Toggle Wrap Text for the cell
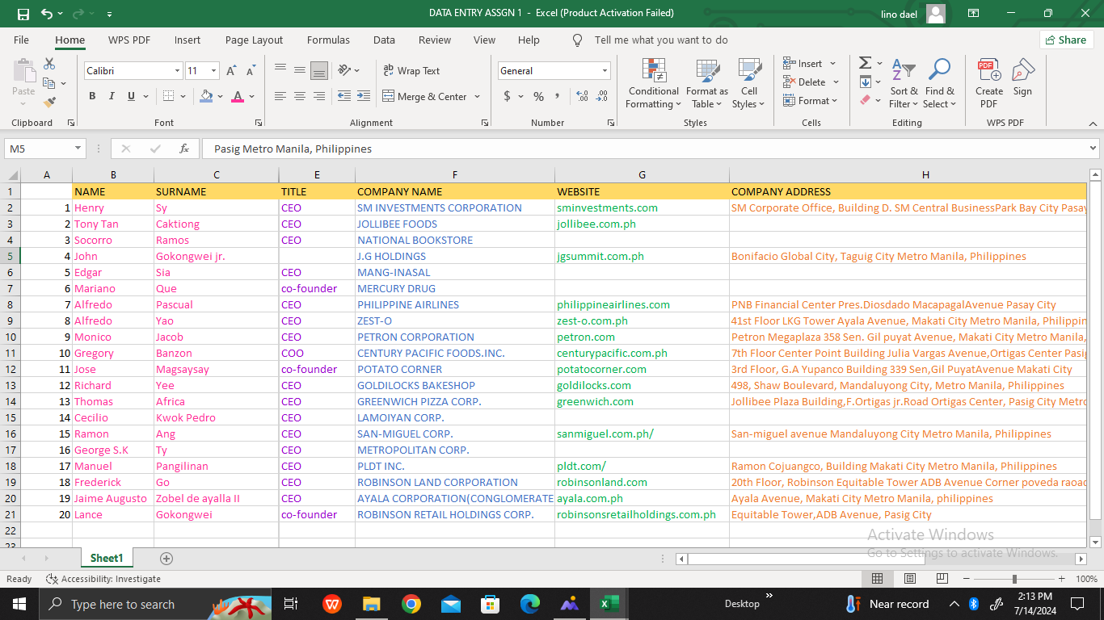Image resolution: width=1104 pixels, height=620 pixels. point(411,71)
